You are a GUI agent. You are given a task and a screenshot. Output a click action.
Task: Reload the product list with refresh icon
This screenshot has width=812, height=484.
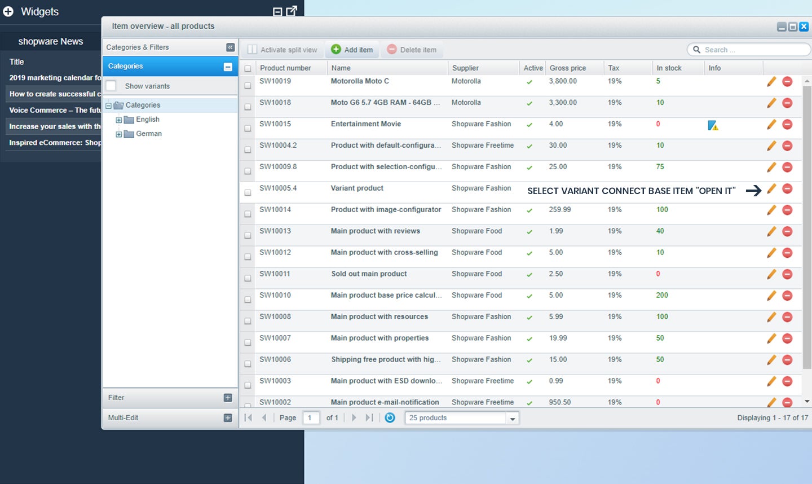click(x=390, y=417)
